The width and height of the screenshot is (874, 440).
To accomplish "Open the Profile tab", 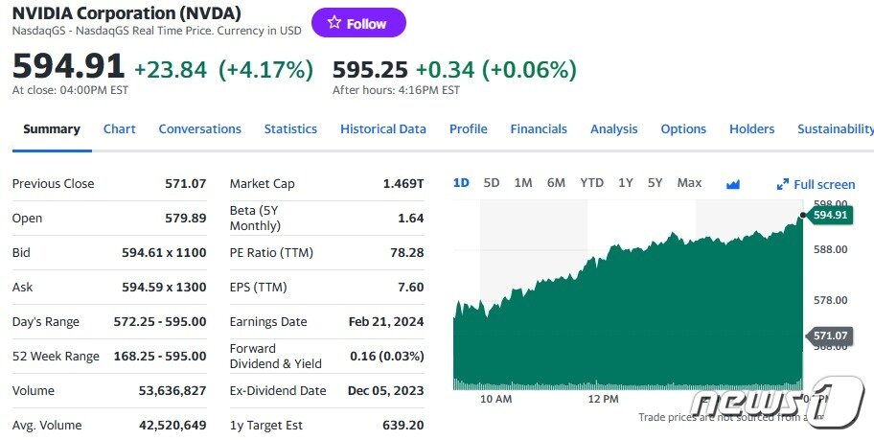I will tap(469, 129).
